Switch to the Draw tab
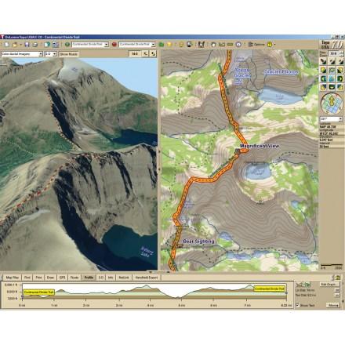345x345 pixels. [50, 278]
